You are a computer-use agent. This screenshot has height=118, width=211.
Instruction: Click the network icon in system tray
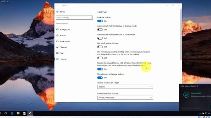click(206, 113)
